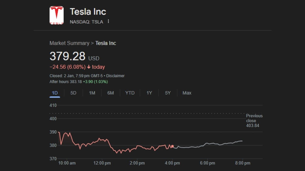Click the 379.28 USD price figure
305x171 pixels.
tap(74, 56)
